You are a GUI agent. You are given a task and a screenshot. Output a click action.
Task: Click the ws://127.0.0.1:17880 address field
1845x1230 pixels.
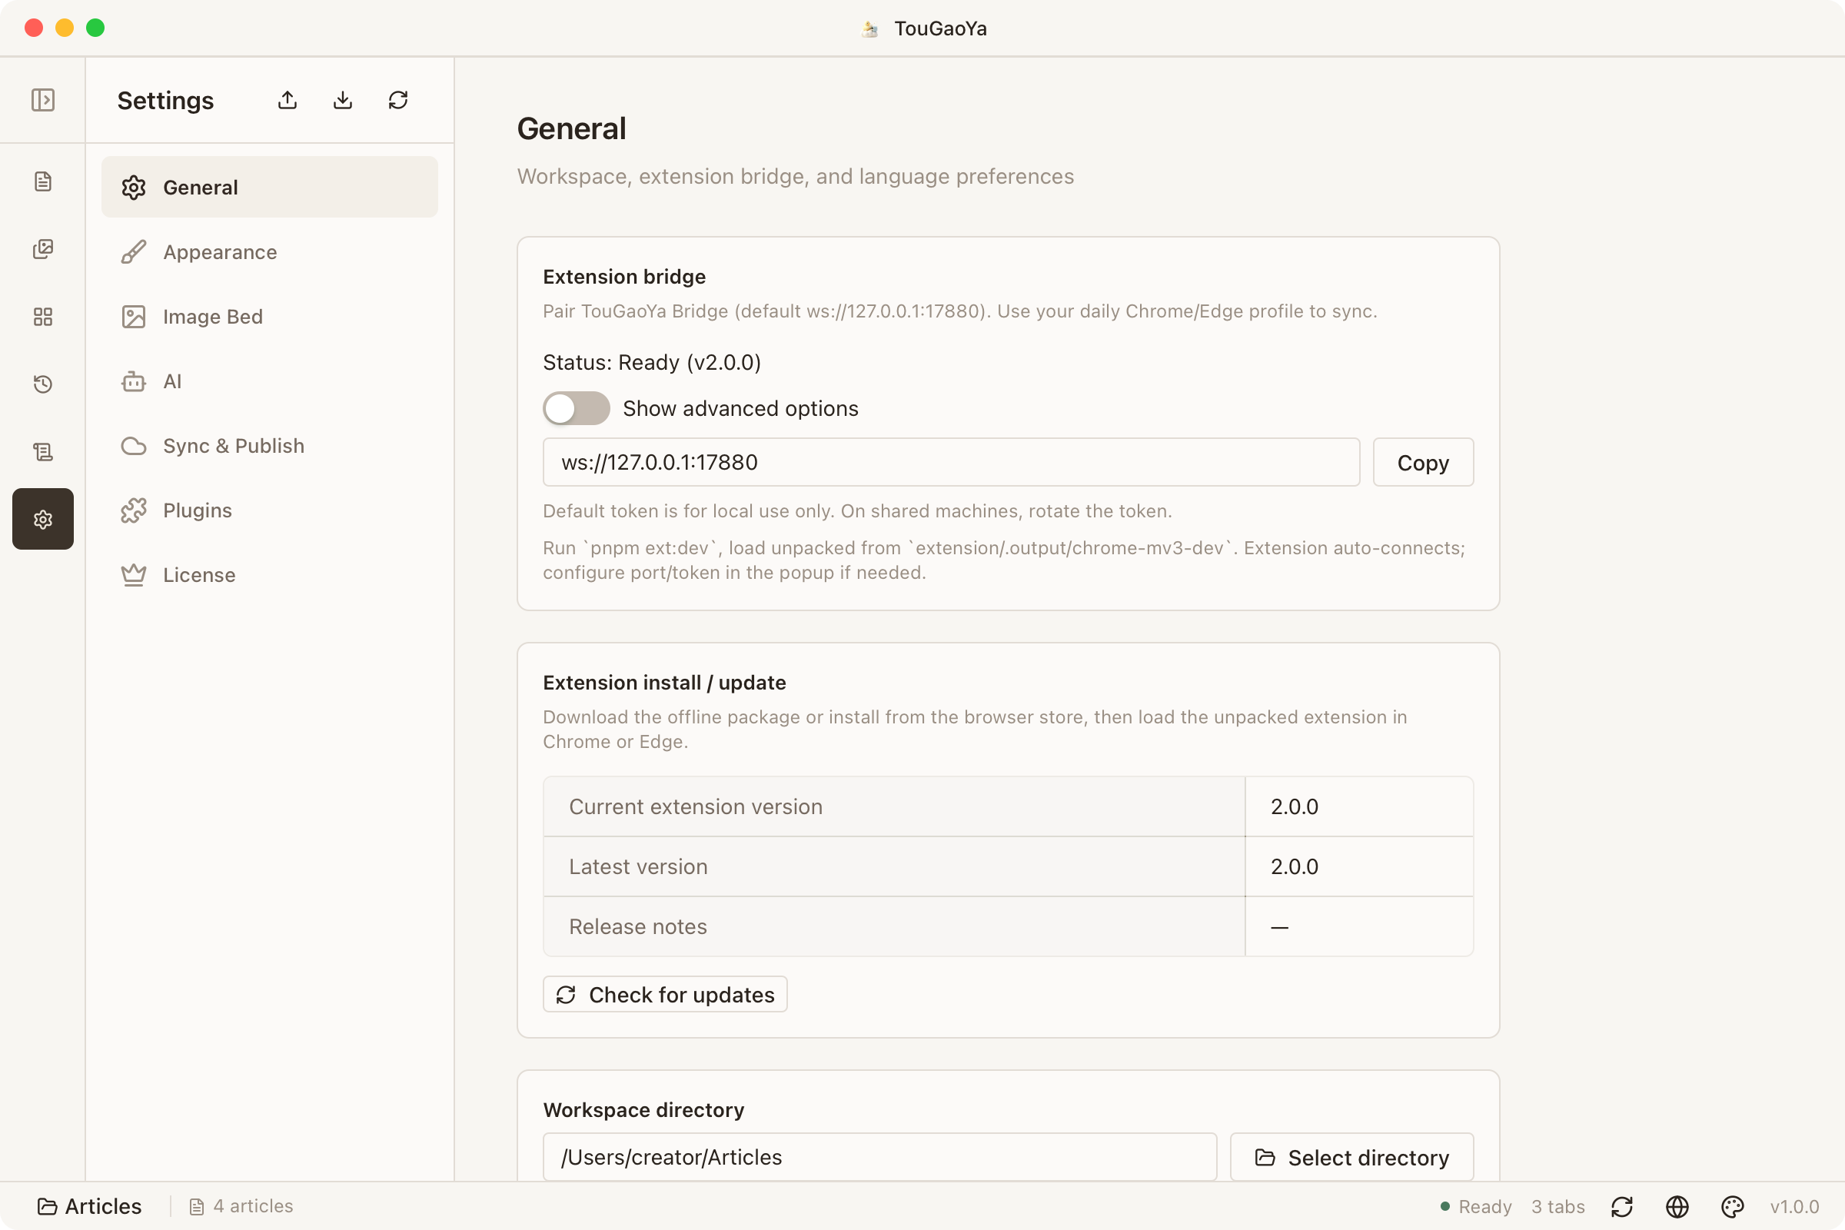(x=951, y=462)
